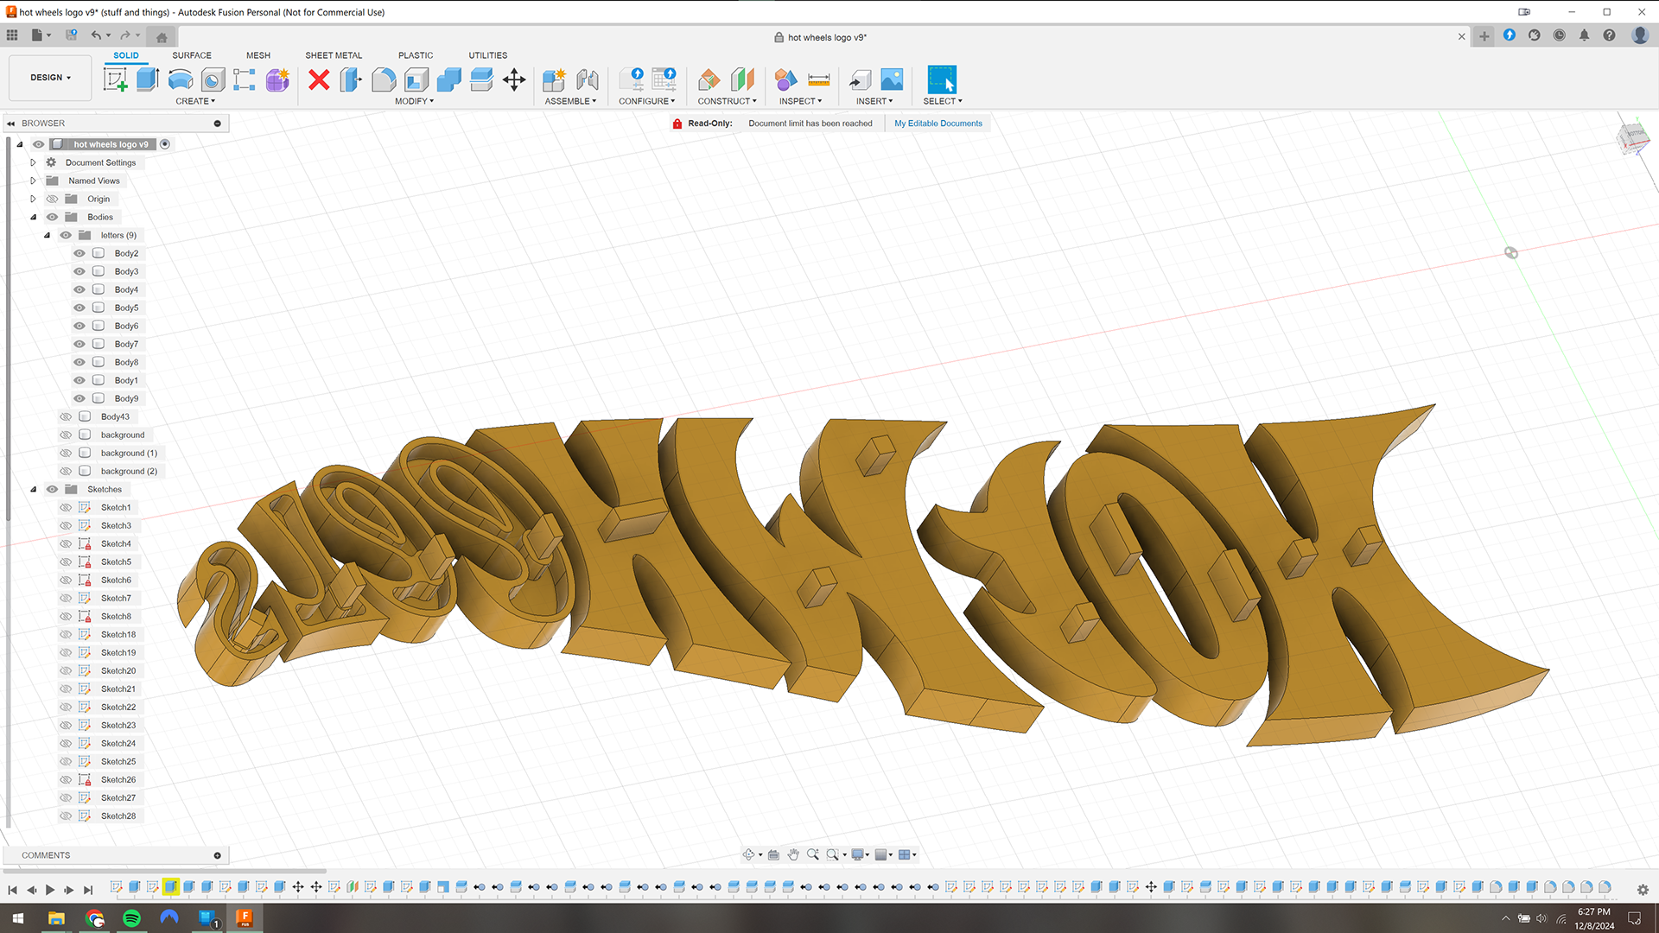Select the Fillet tool
Screen dimensions: 1659x933
pos(384,79)
